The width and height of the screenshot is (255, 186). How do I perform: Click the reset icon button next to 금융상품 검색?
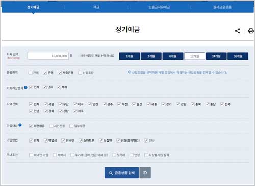pyautogui.click(x=145, y=173)
